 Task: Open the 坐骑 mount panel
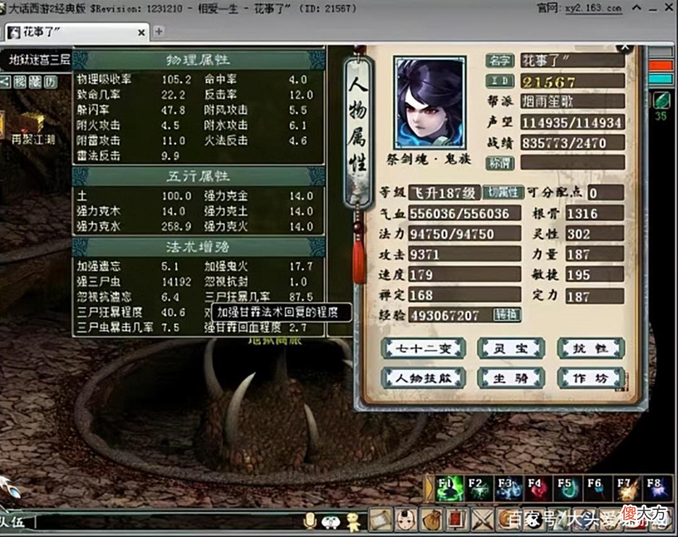pos(510,378)
